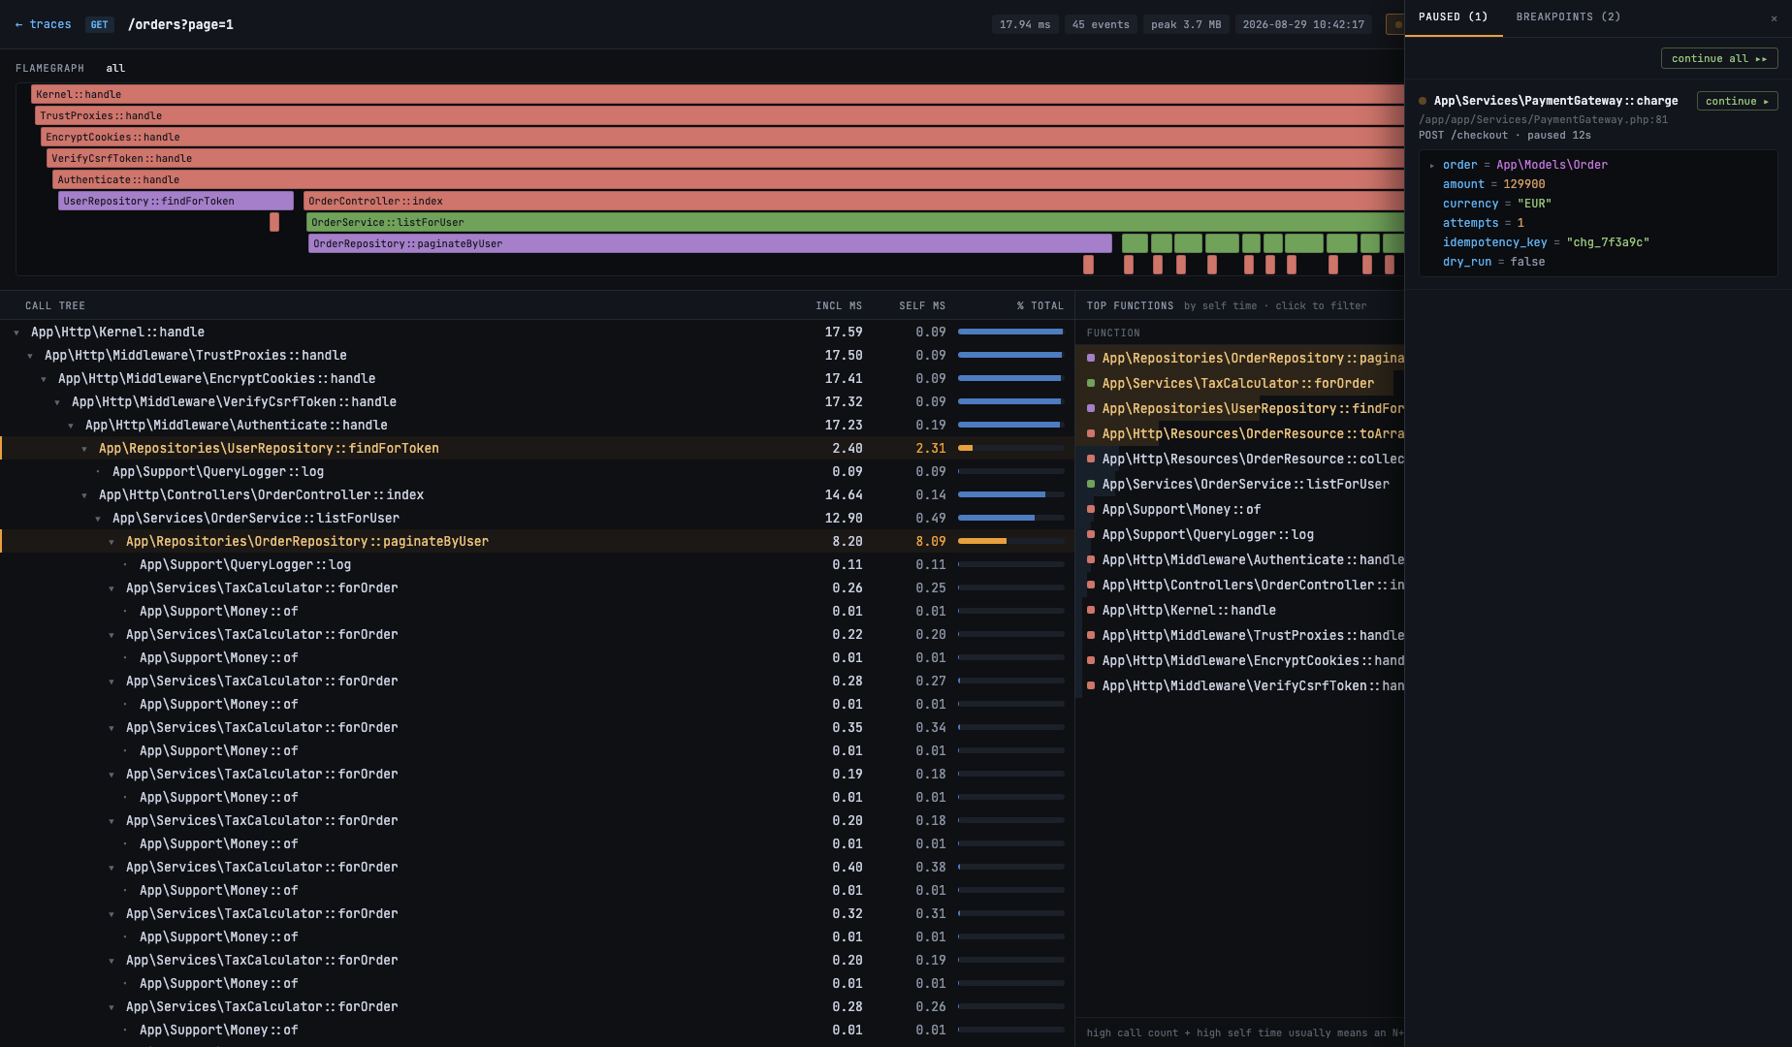Viewport: 1792px width, 1047px height.
Task: Click EncryptCookies::handle flamegraph bar
Action: (722, 137)
